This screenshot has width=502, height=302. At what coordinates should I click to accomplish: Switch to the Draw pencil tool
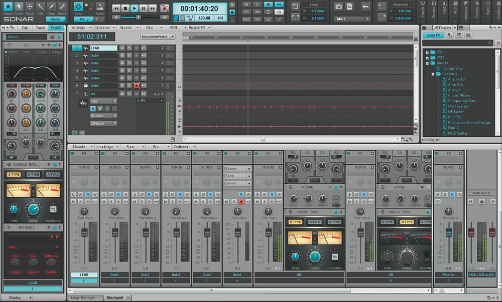51,7
